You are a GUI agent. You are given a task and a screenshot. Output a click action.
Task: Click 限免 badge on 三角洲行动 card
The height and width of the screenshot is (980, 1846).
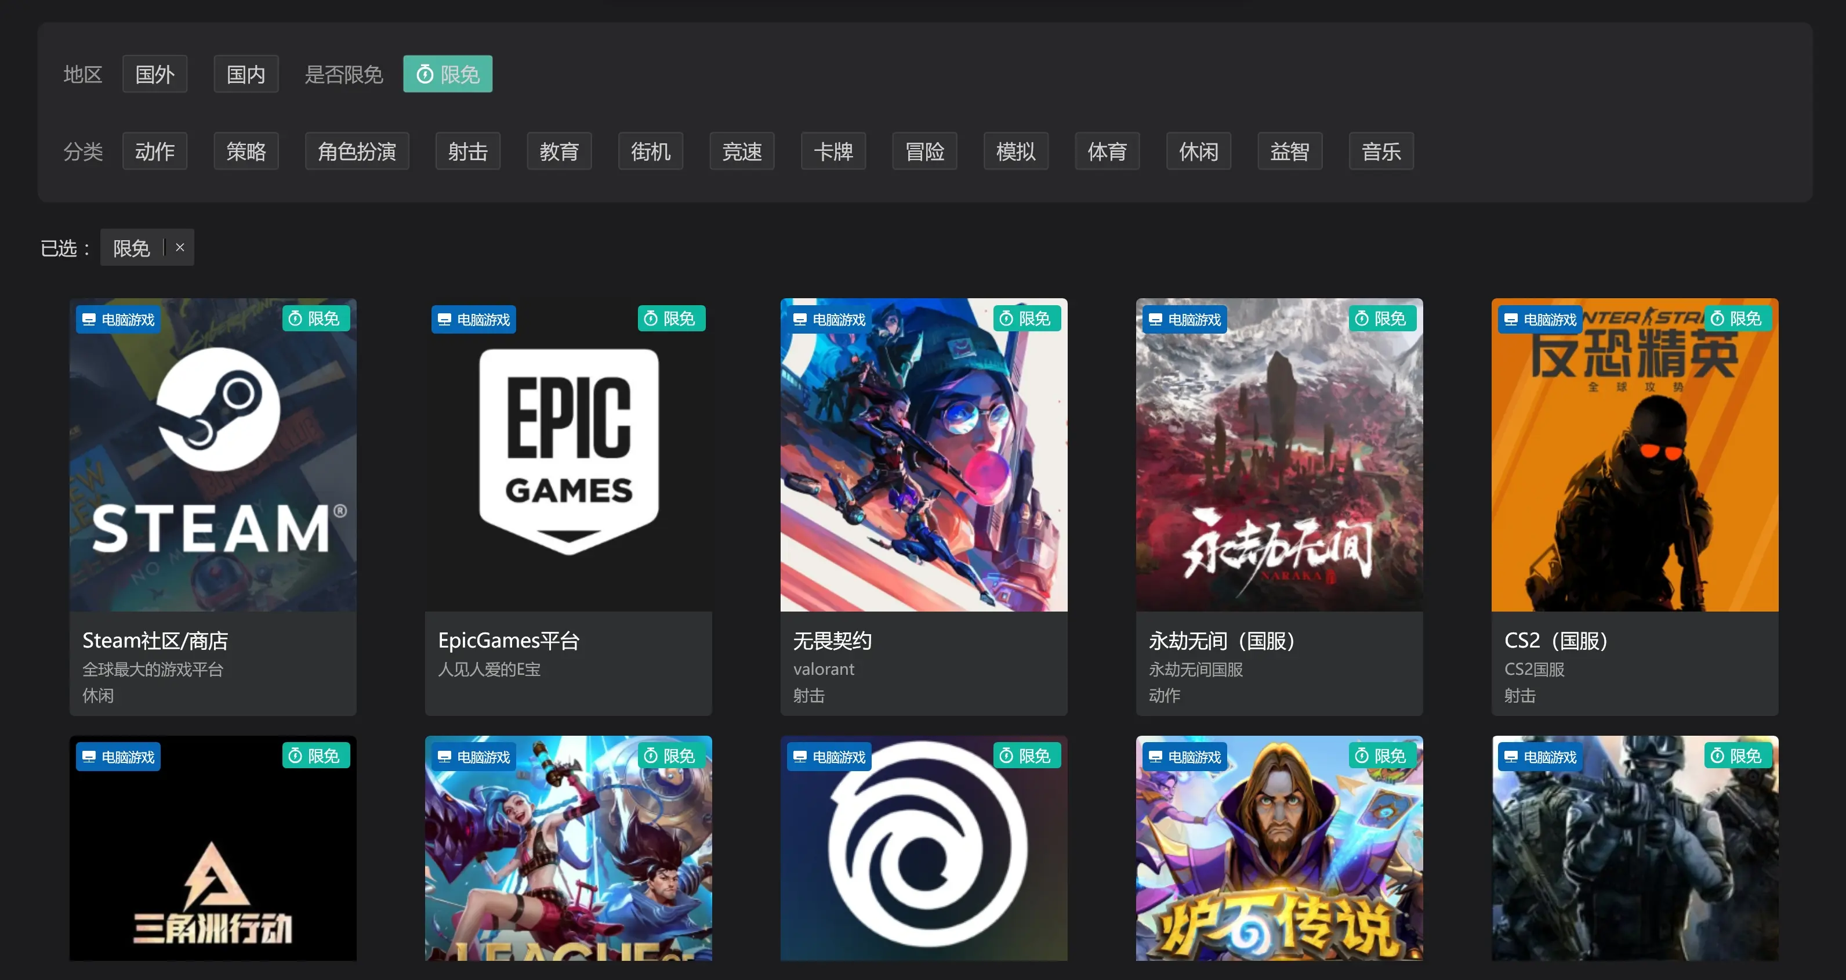(x=316, y=755)
